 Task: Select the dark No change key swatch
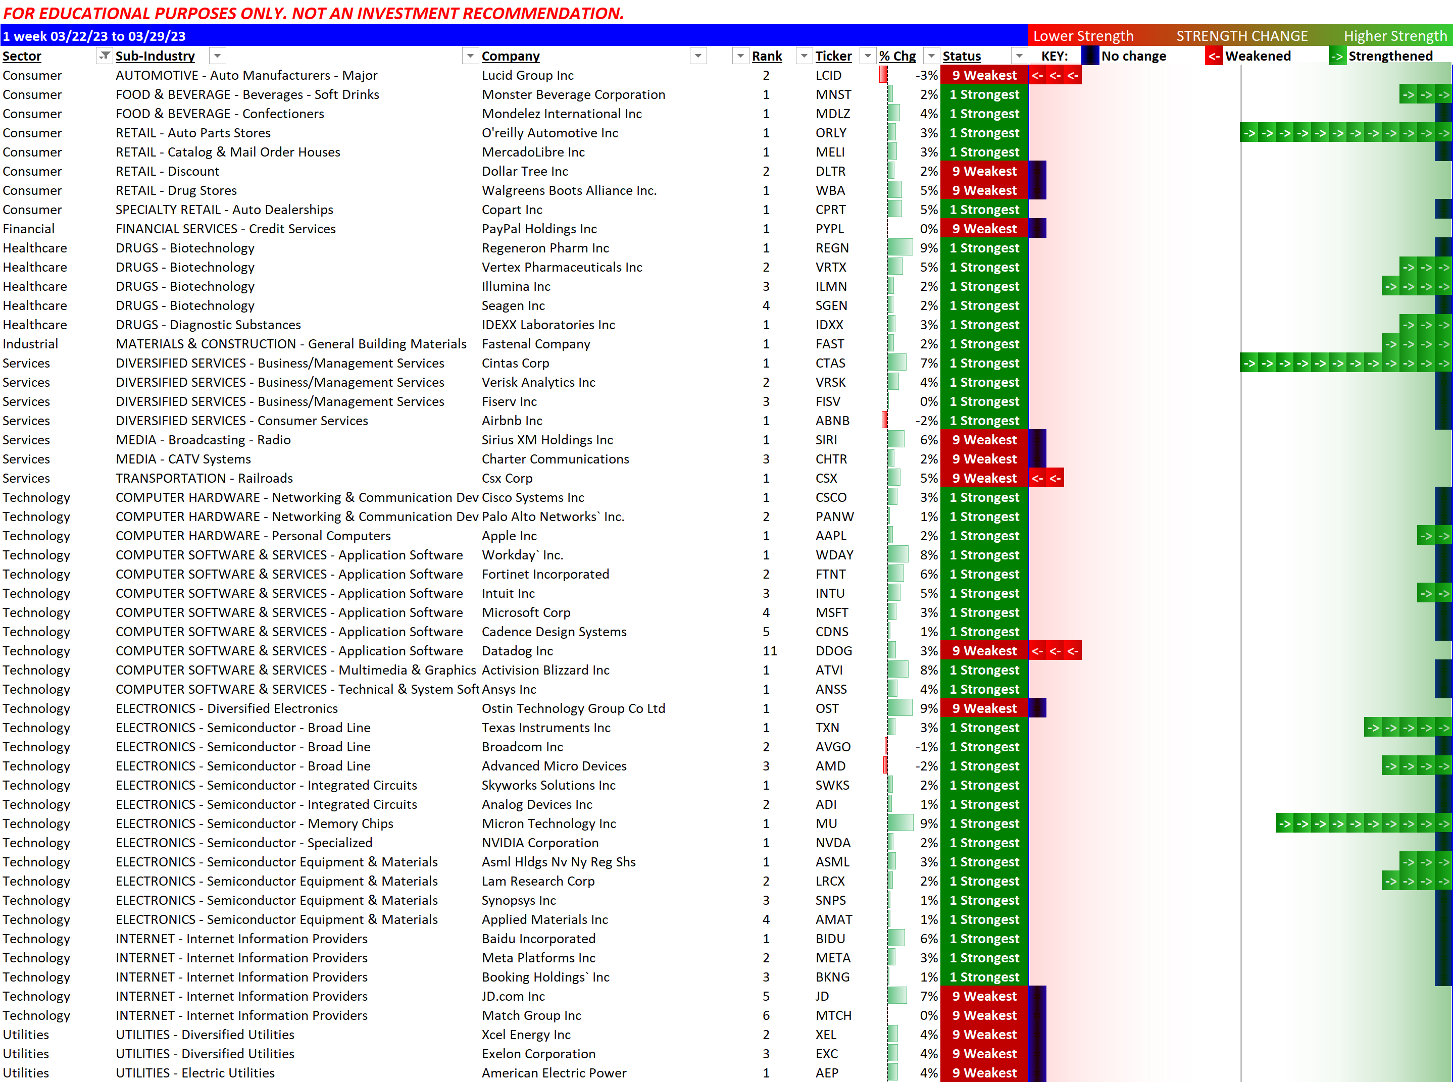pos(1090,57)
